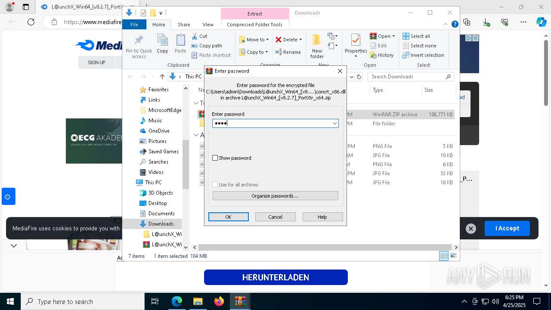Click Search Downloads box
This screenshot has width=551, height=310.
tap(411, 77)
